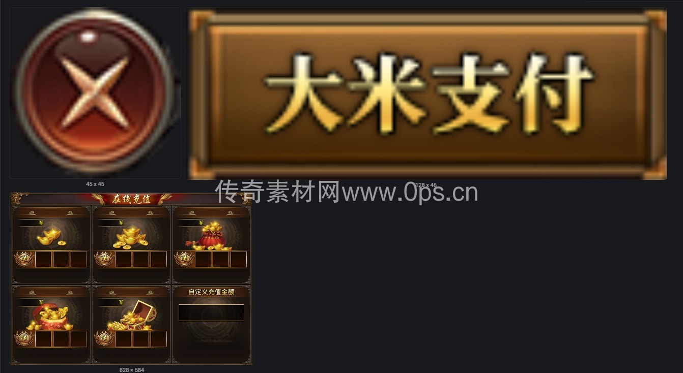Image resolution: width=683 pixels, height=373 pixels.
Task: Click the 自定义充值金额 amount input box
Action: (x=211, y=313)
